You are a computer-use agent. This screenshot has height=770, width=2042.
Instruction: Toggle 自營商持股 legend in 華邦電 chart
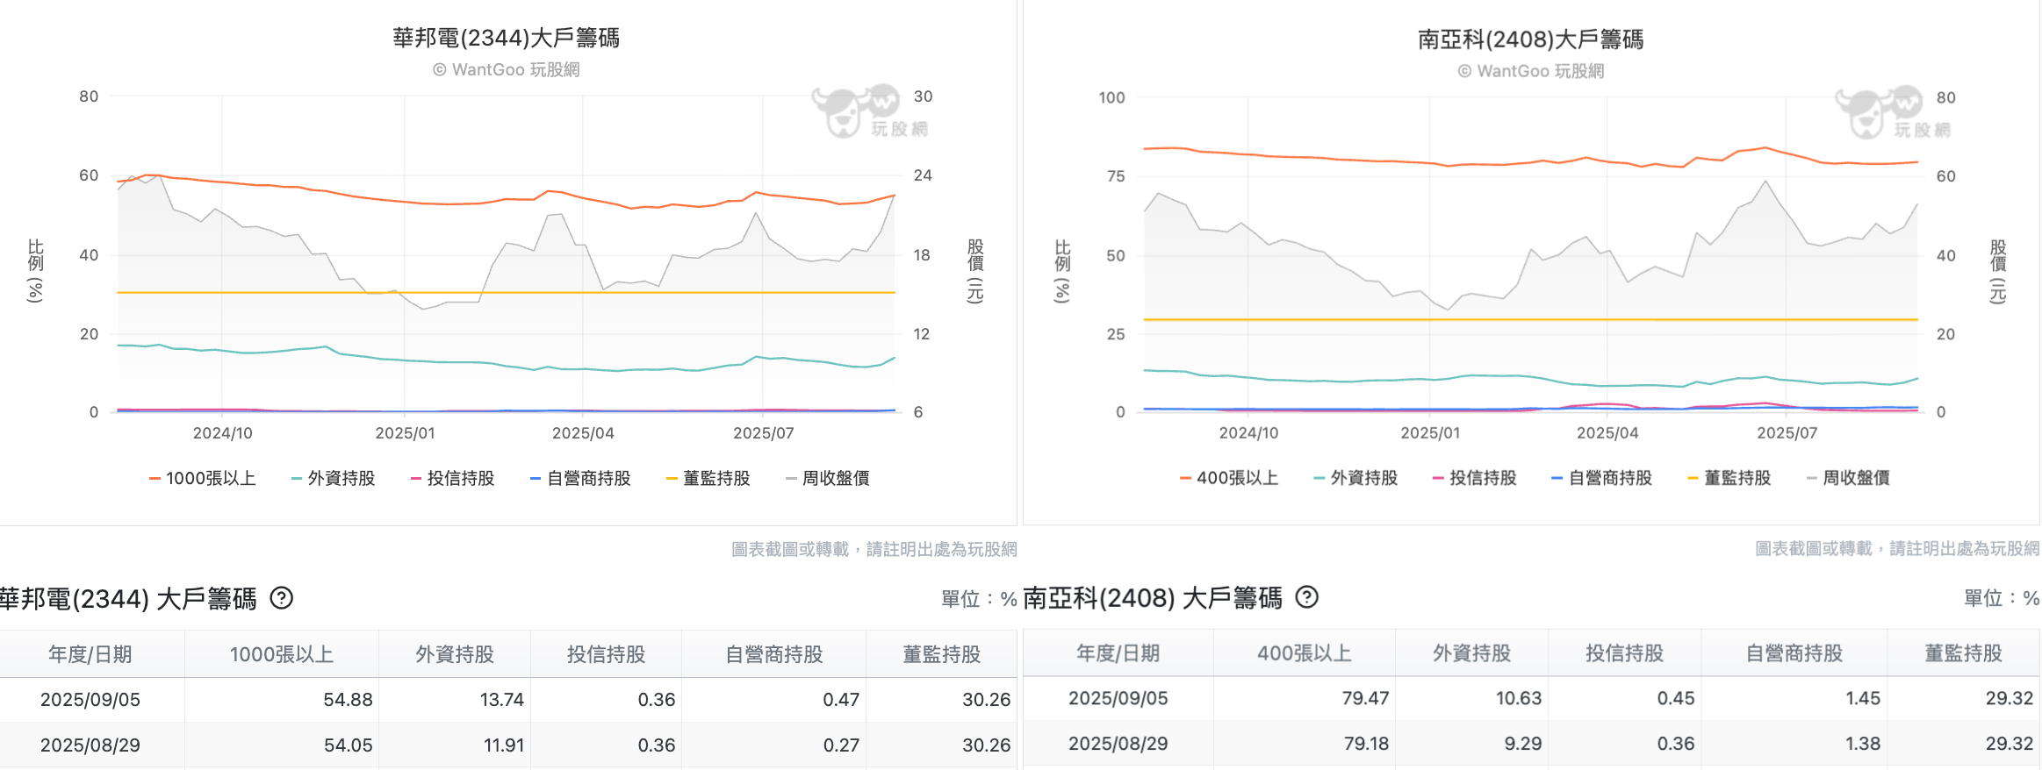click(581, 478)
